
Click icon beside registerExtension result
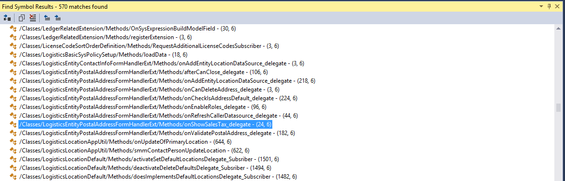click(x=14, y=37)
